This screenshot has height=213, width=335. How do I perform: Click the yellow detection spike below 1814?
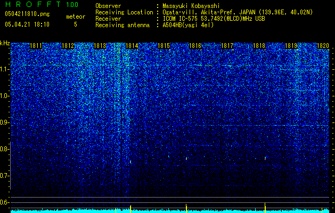click(x=130, y=209)
